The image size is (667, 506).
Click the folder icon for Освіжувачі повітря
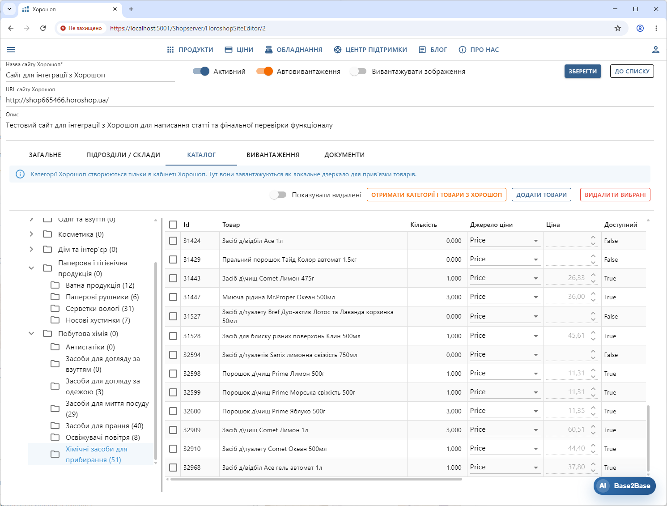click(x=55, y=437)
